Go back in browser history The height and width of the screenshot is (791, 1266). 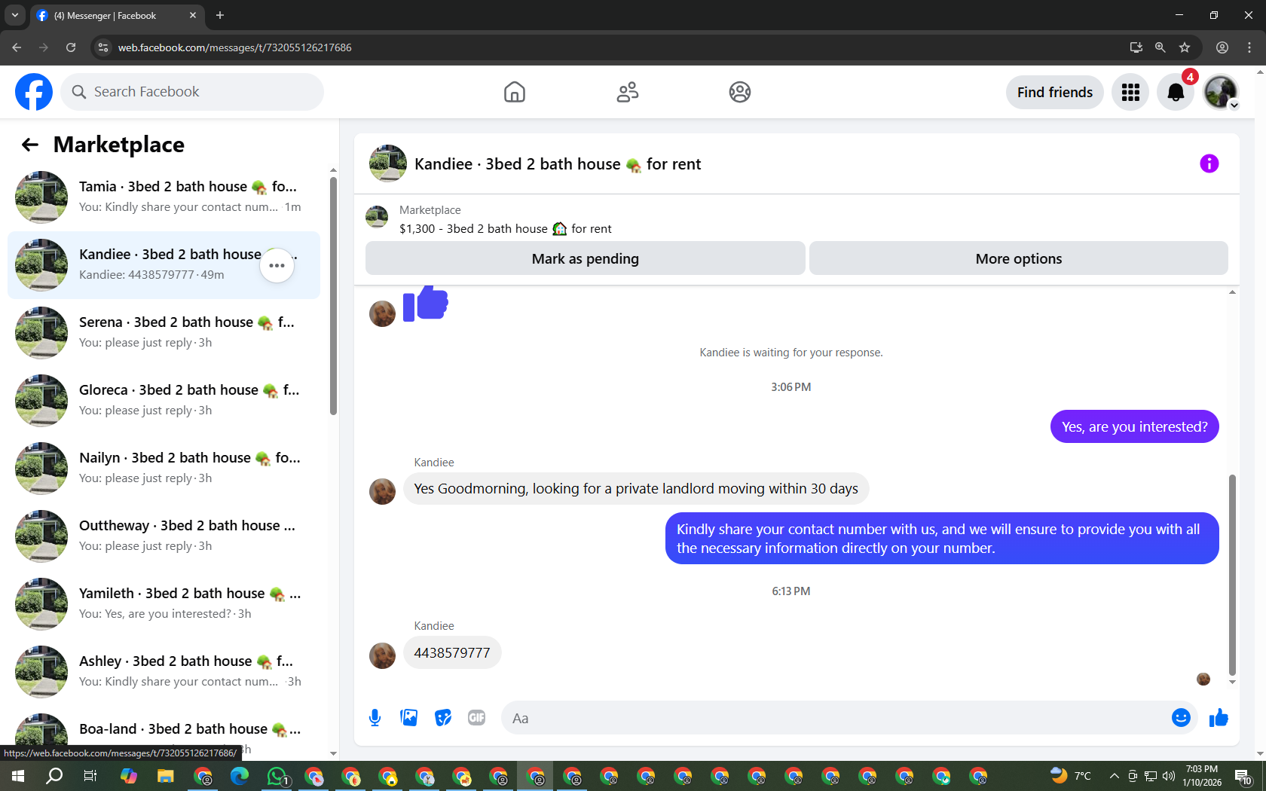tap(17, 47)
